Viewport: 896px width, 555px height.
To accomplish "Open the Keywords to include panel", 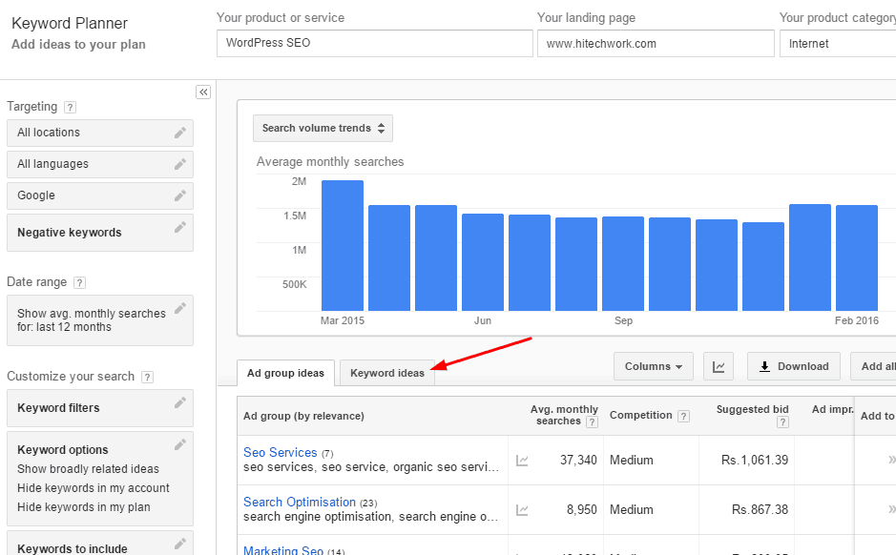I will [100, 543].
